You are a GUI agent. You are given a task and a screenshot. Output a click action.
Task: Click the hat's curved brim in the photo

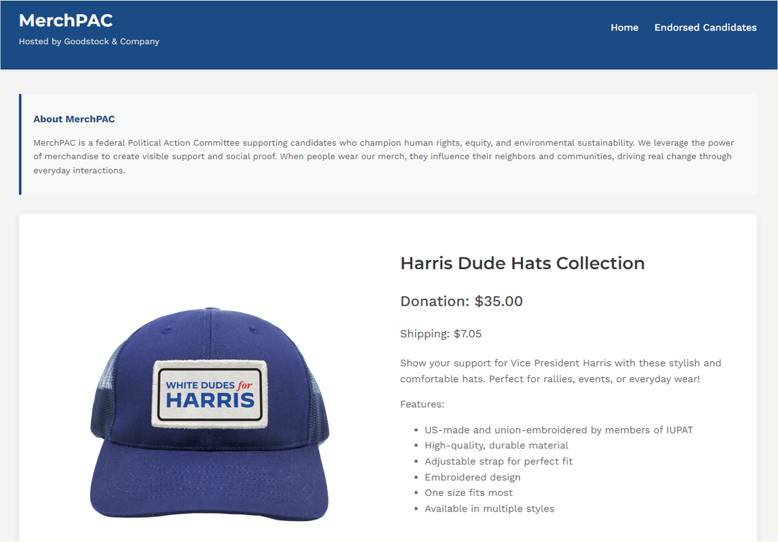[210, 483]
